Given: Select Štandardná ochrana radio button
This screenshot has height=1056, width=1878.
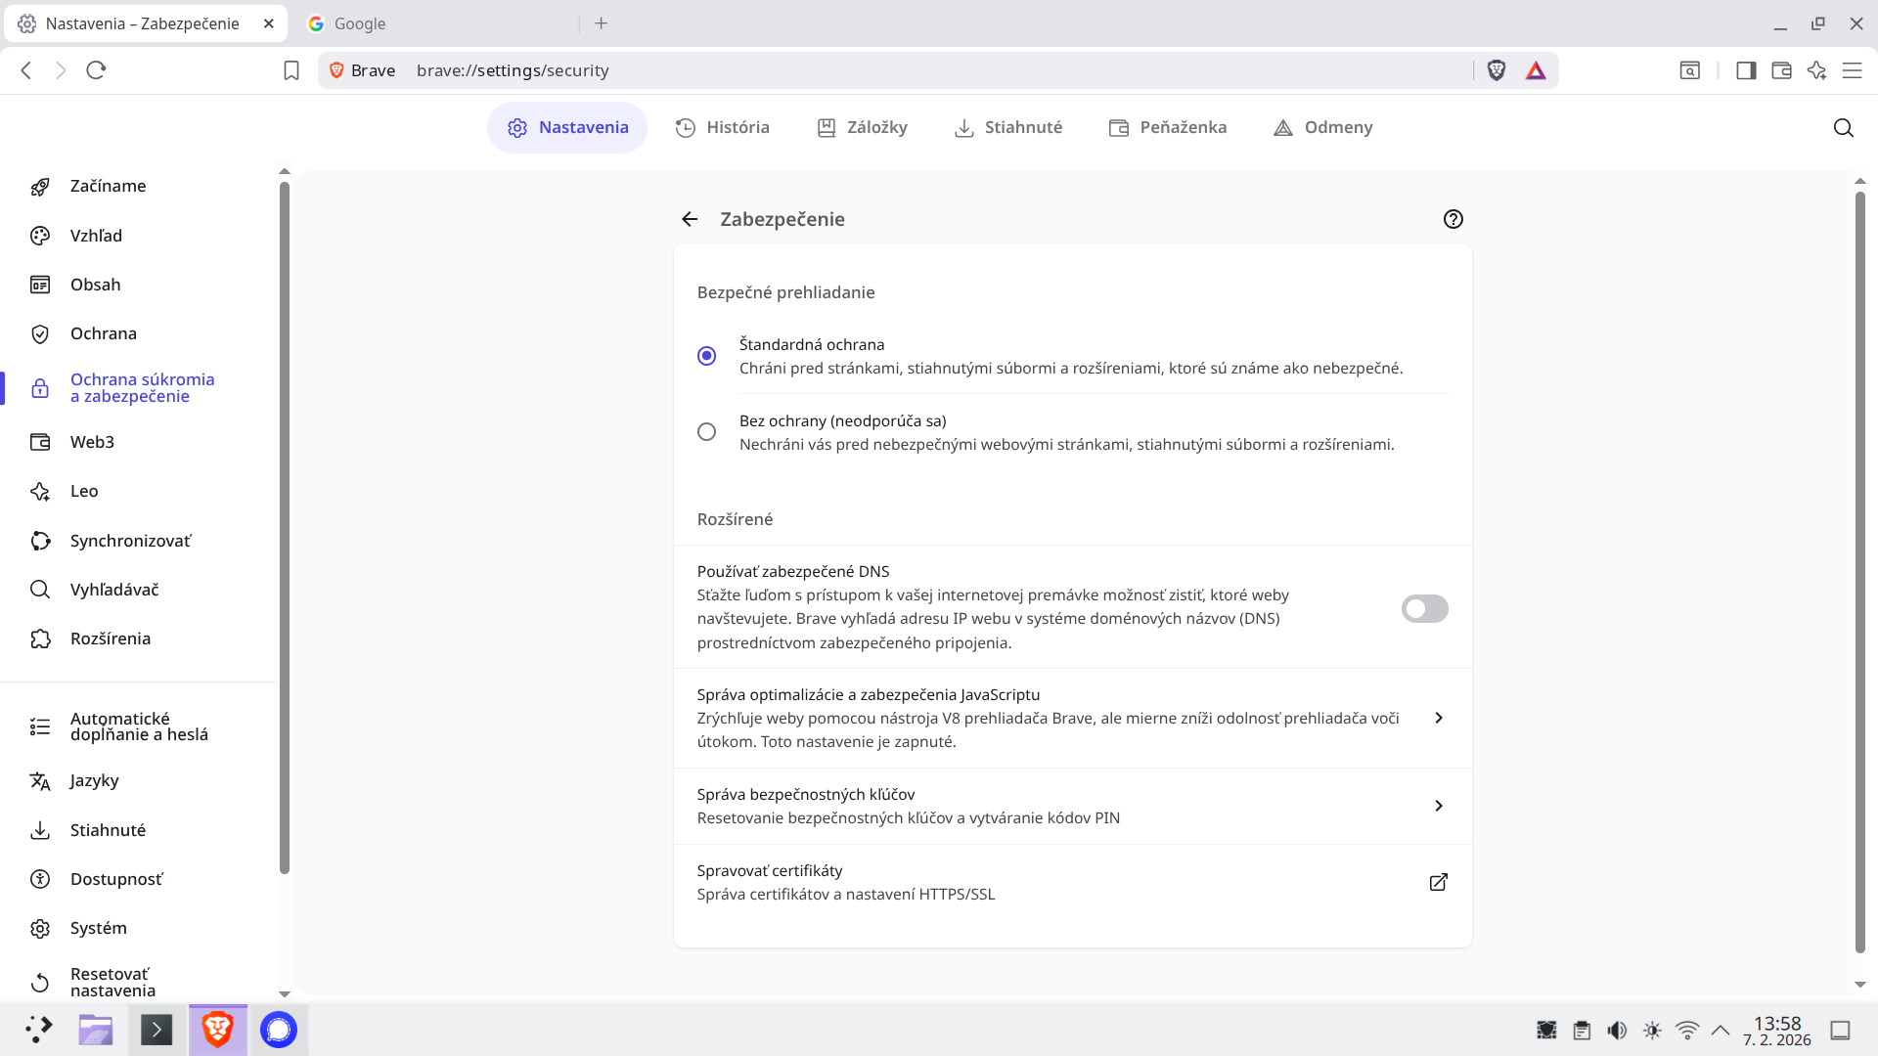Looking at the screenshot, I should click(706, 356).
